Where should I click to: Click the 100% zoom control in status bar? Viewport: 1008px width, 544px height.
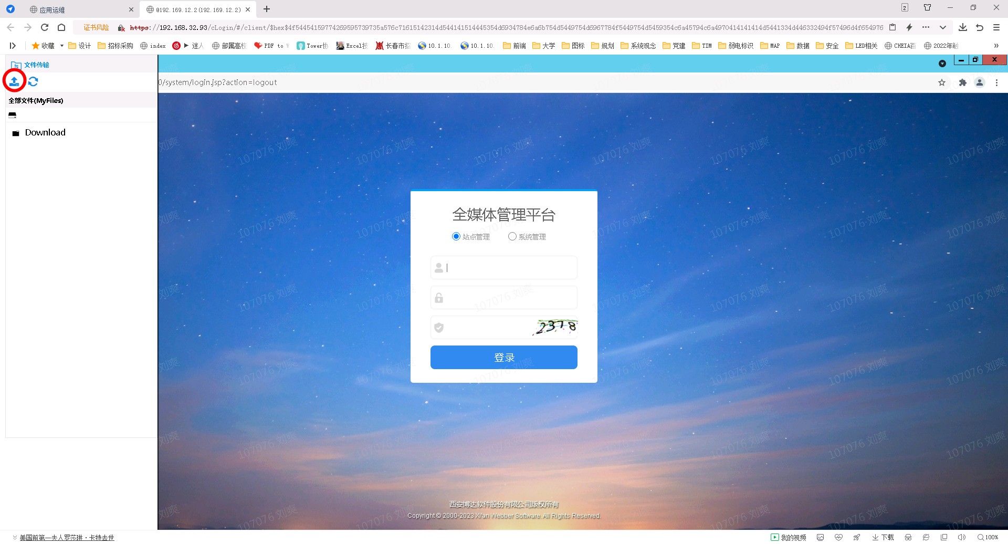click(988, 537)
